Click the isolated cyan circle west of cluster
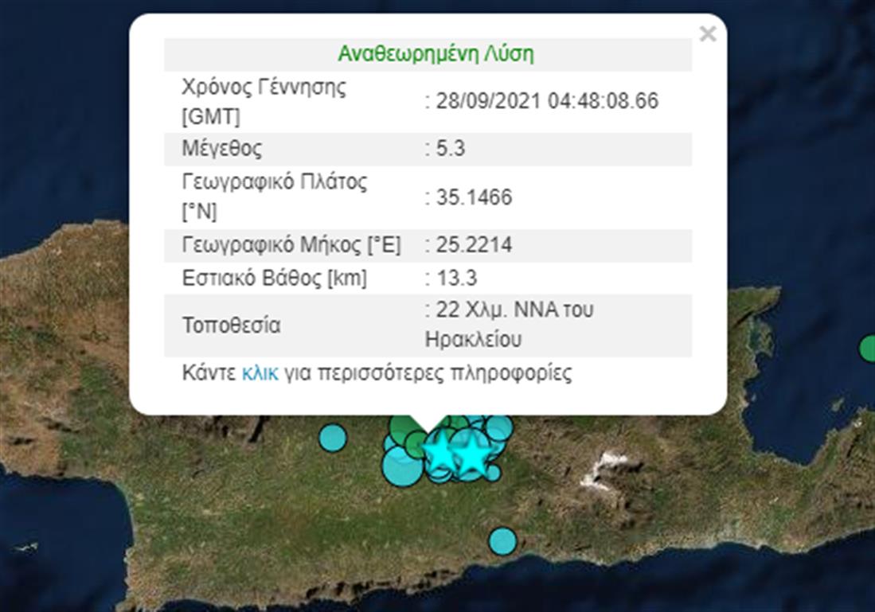Viewport: 875px width, 612px height. (x=333, y=437)
